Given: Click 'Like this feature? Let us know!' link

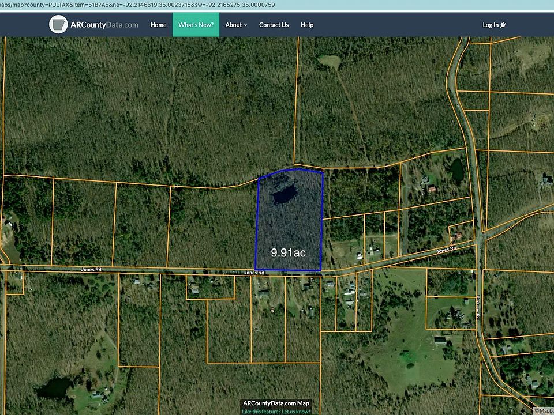Looking at the screenshot, I should [276, 411].
